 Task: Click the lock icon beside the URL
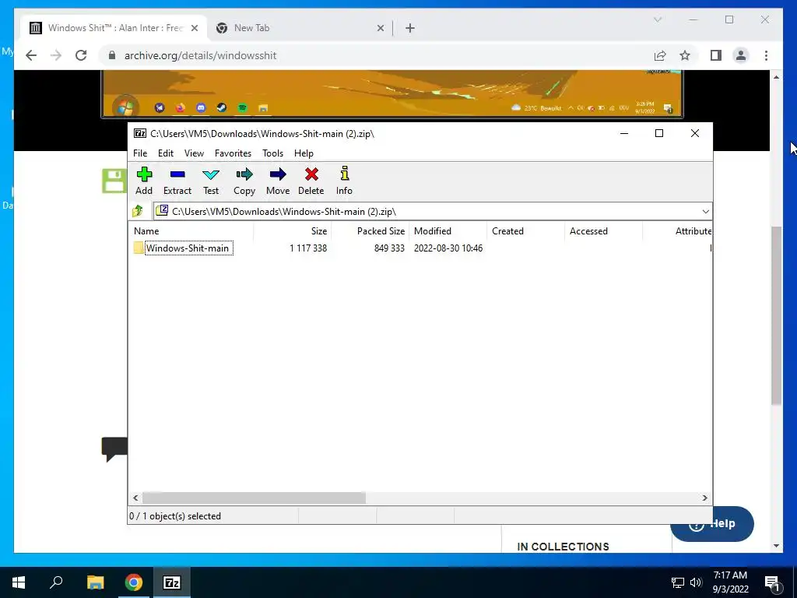coord(112,55)
